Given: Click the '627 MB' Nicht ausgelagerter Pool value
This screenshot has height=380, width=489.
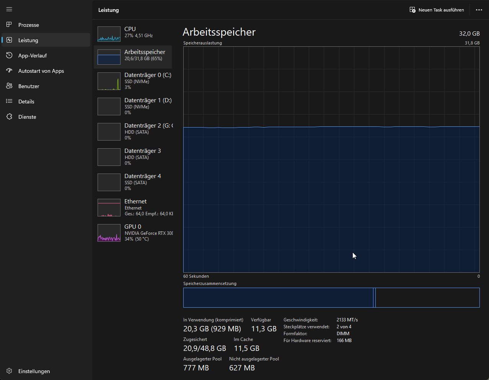Looking at the screenshot, I should pos(242,368).
